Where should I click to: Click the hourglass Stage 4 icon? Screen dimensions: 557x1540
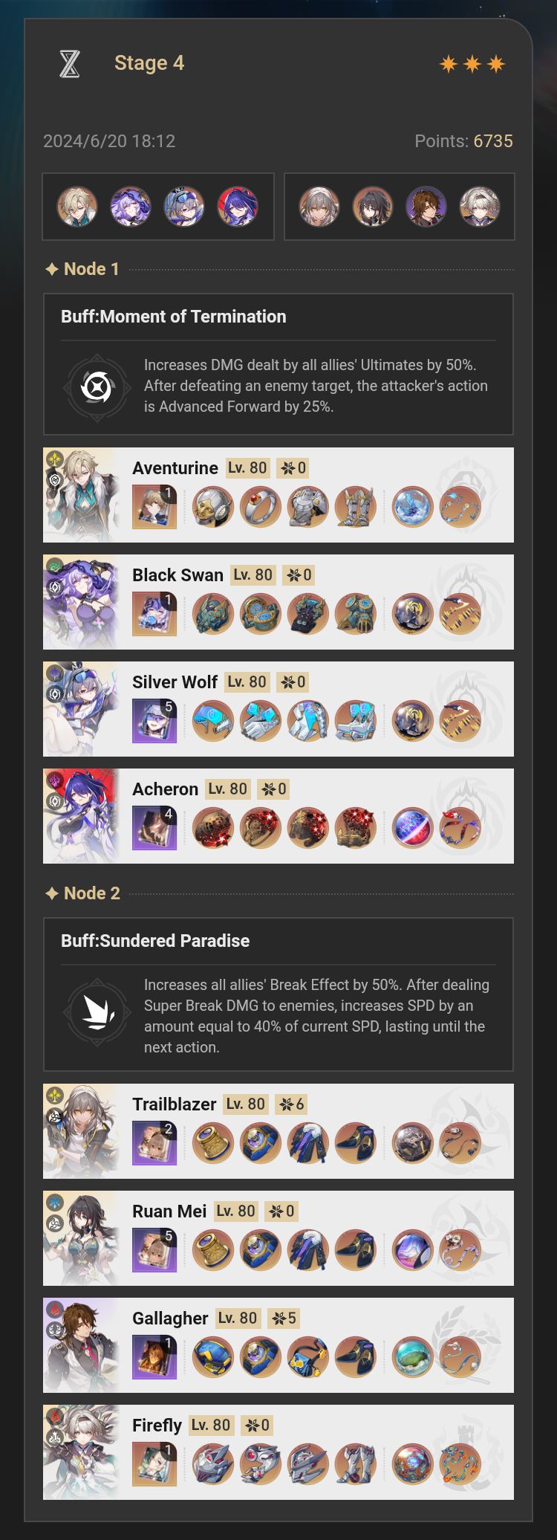pyautogui.click(x=69, y=64)
